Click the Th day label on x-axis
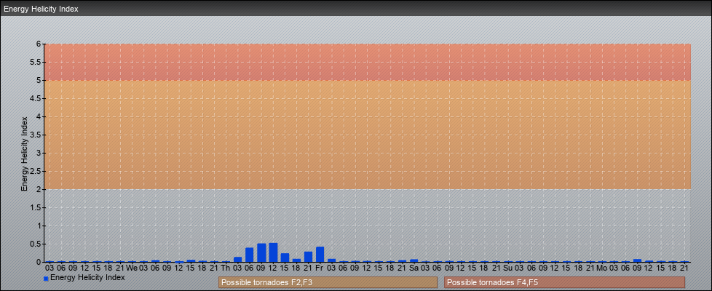712x291 pixels. pos(226,268)
